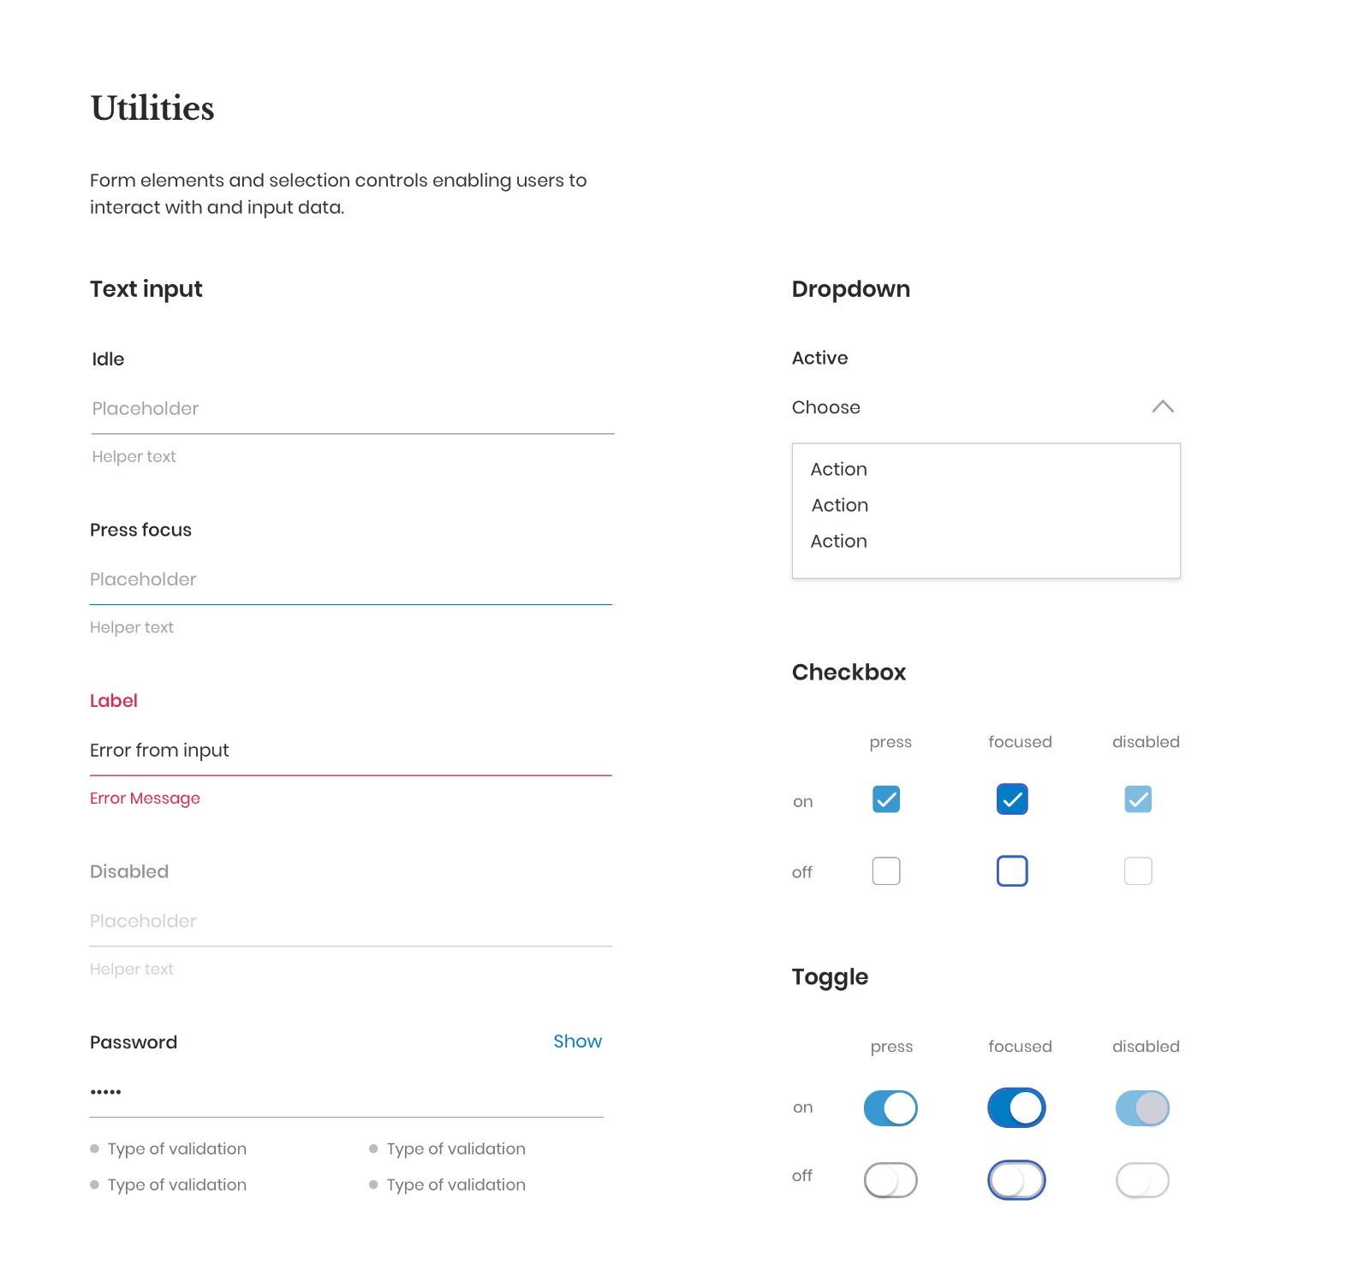
Task: Check the press-state empty checkbox
Action: point(886,871)
